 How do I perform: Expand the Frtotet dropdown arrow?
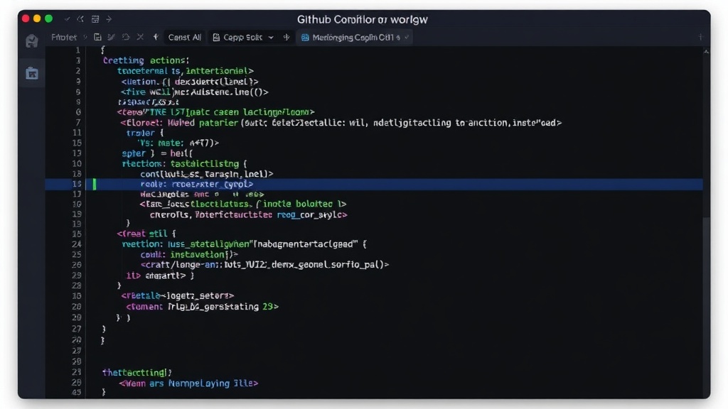(85, 37)
